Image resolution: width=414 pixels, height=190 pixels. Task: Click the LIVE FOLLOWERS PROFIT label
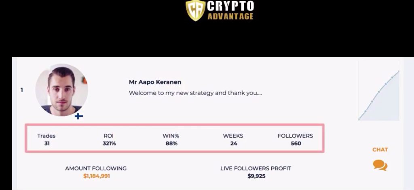[256, 168]
